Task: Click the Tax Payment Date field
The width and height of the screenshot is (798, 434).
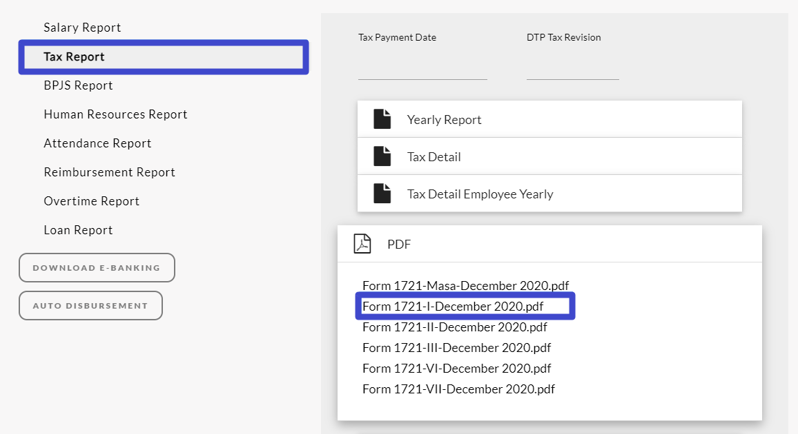Action: click(422, 68)
